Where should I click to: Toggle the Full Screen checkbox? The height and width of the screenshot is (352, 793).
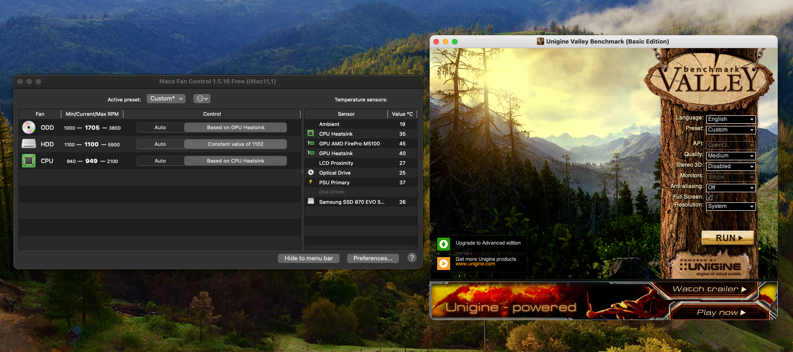click(709, 197)
